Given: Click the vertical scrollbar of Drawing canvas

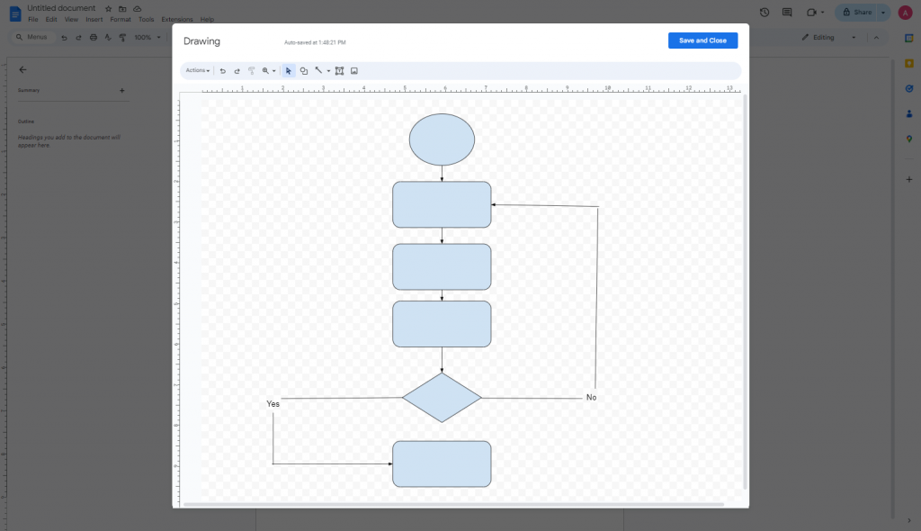Looking at the screenshot, I should click(x=745, y=291).
